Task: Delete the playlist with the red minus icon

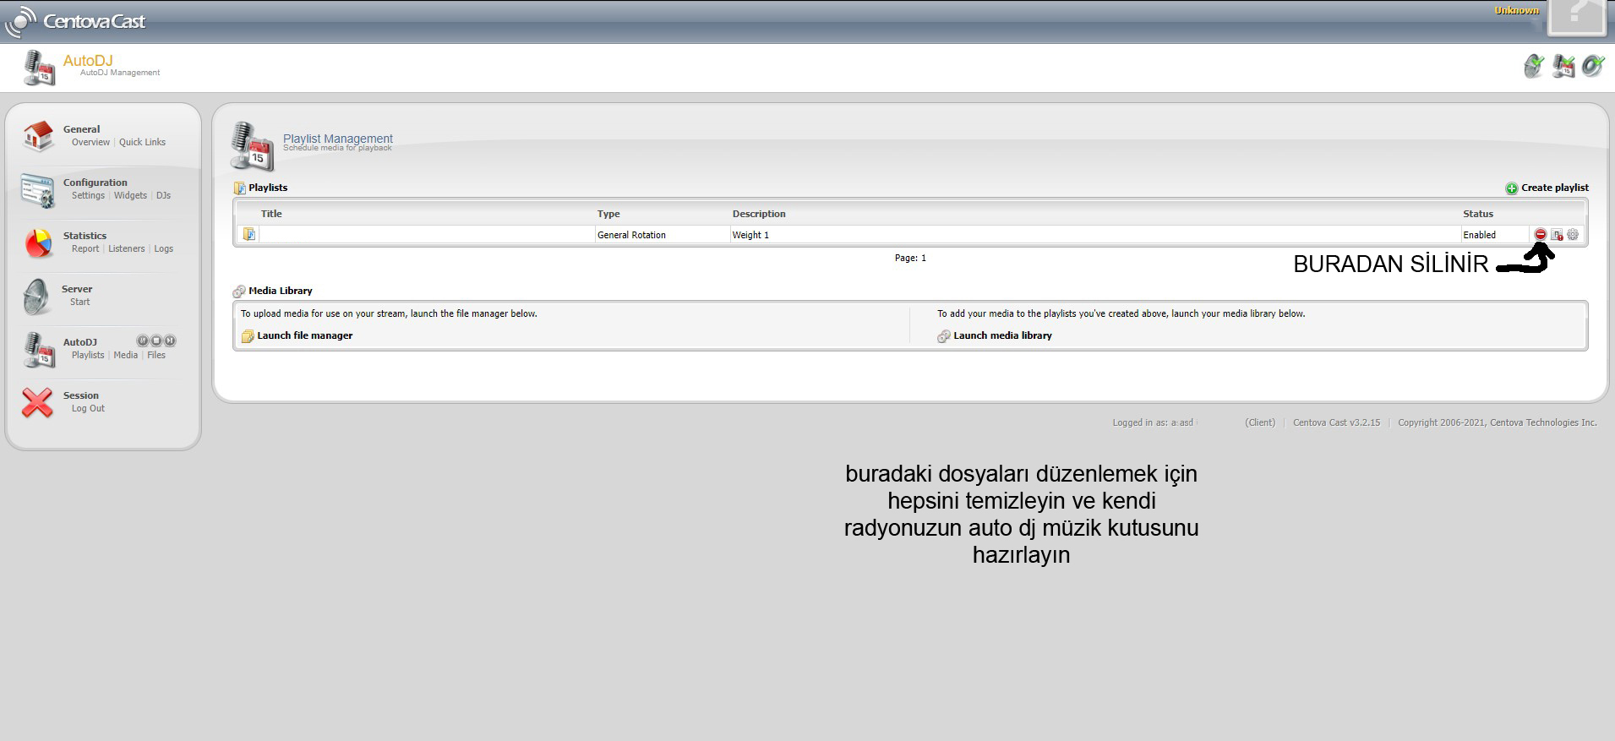Action: (x=1540, y=235)
